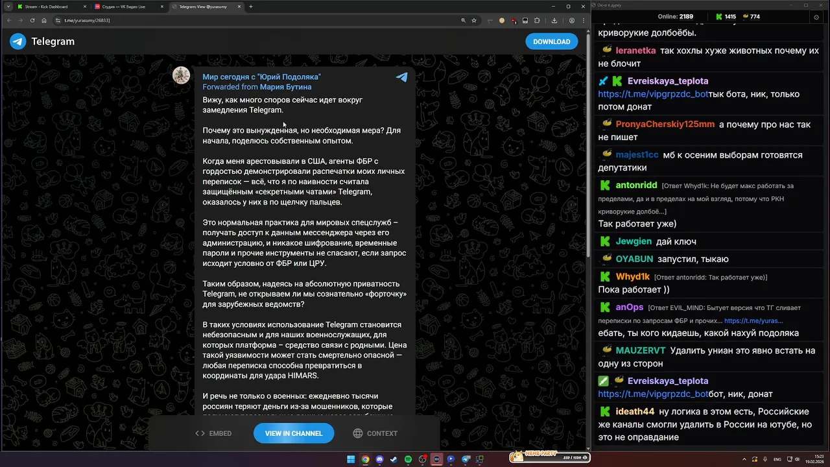Select the Telegram: View @yurasumy tab
The image size is (830, 467).
206,6
